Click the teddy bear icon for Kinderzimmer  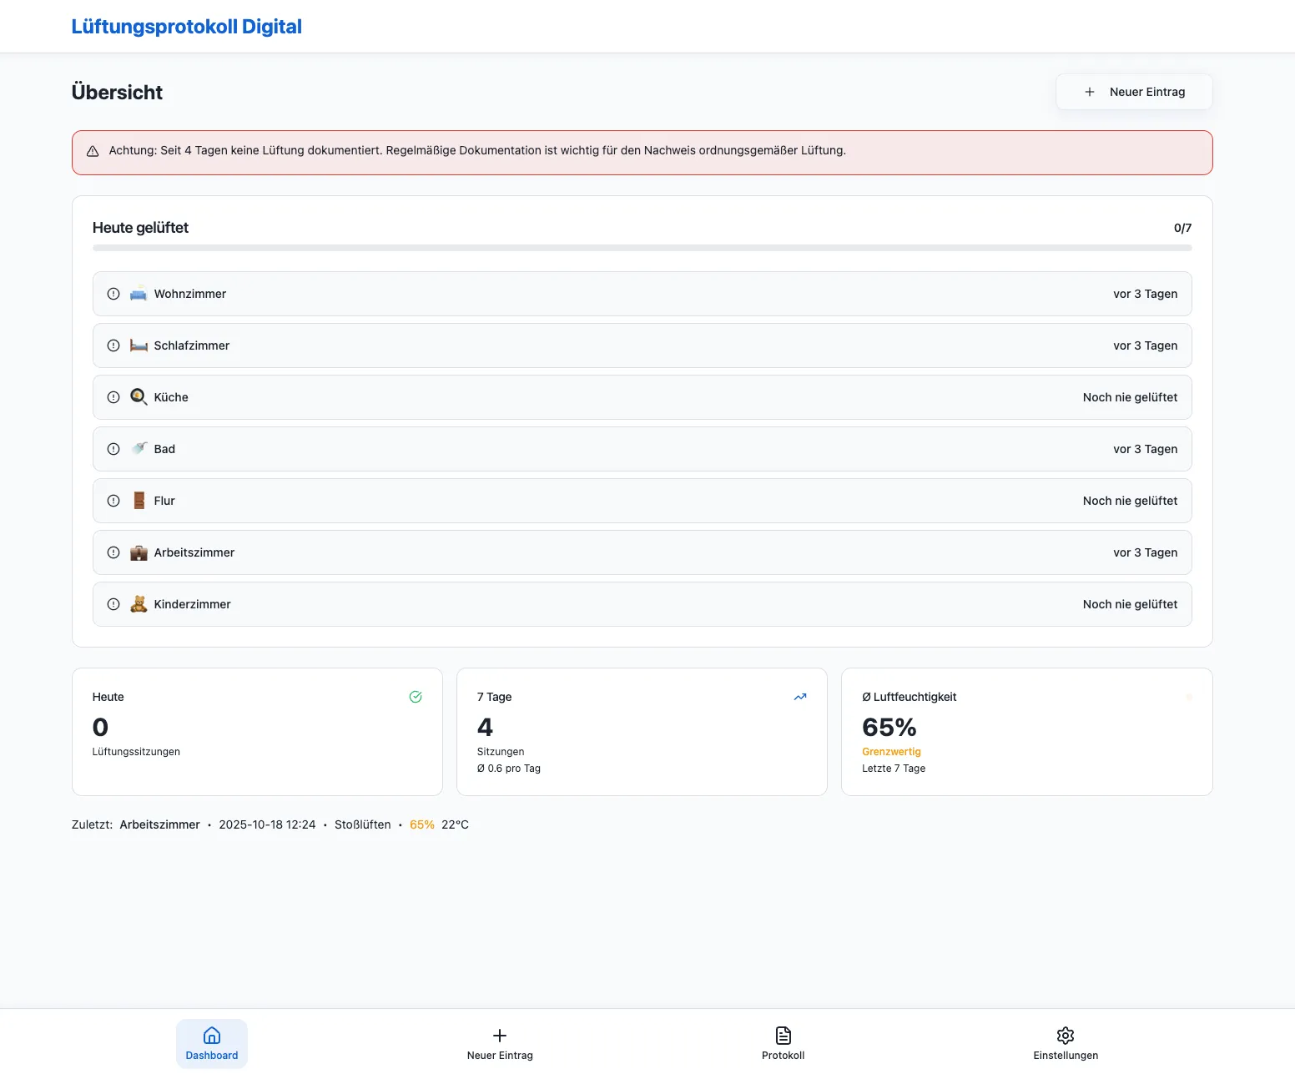tap(139, 604)
